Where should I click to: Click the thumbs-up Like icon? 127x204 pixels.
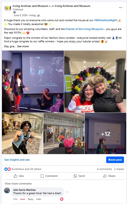point(15,176)
